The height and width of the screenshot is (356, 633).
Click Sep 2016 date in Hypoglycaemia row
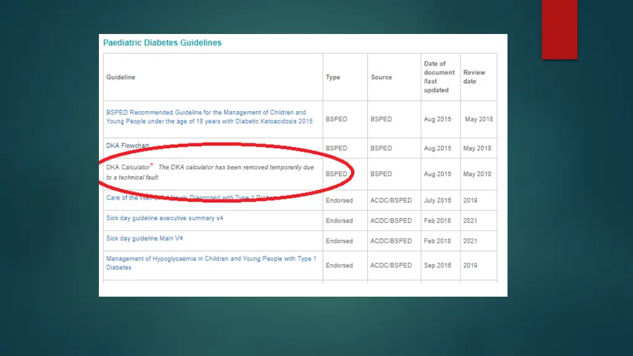click(438, 265)
